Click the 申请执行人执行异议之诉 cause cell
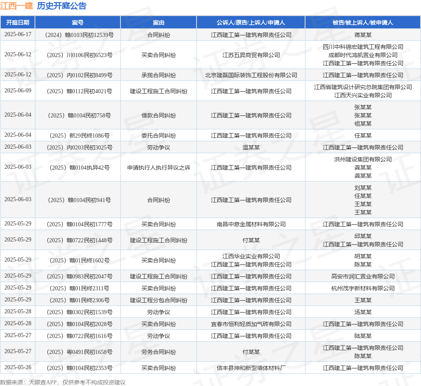 coord(158,168)
